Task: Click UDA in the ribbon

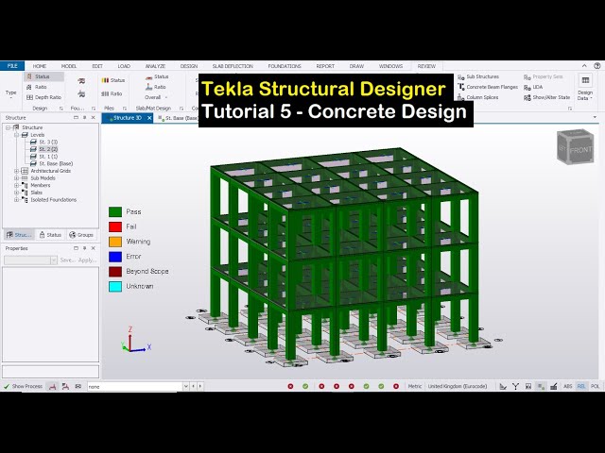Action: pyautogui.click(x=533, y=88)
